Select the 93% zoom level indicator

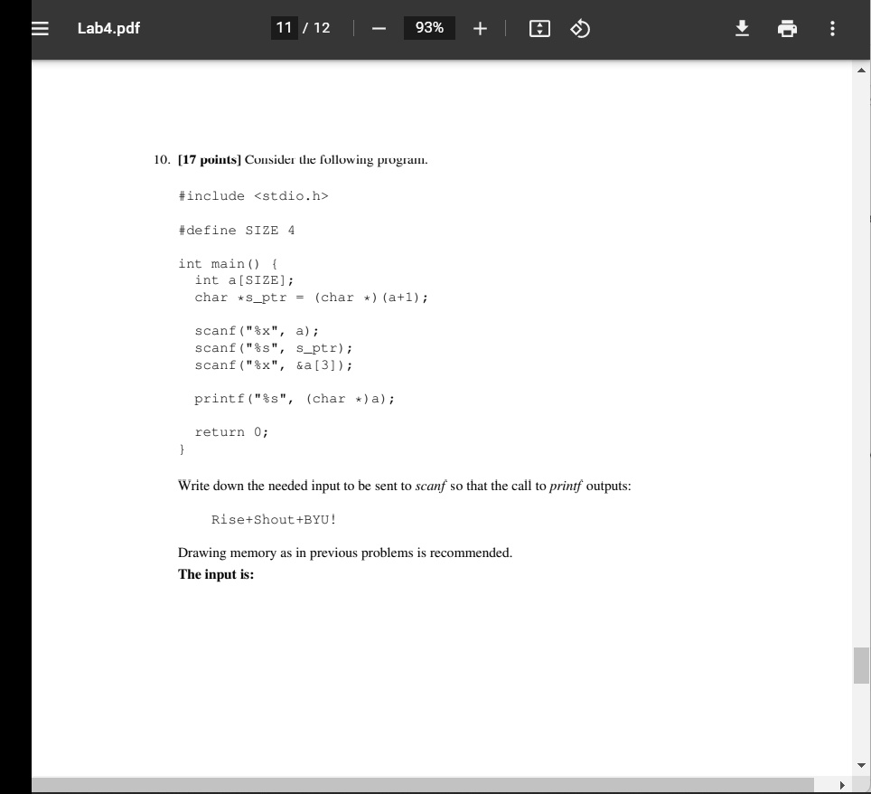[x=428, y=28]
